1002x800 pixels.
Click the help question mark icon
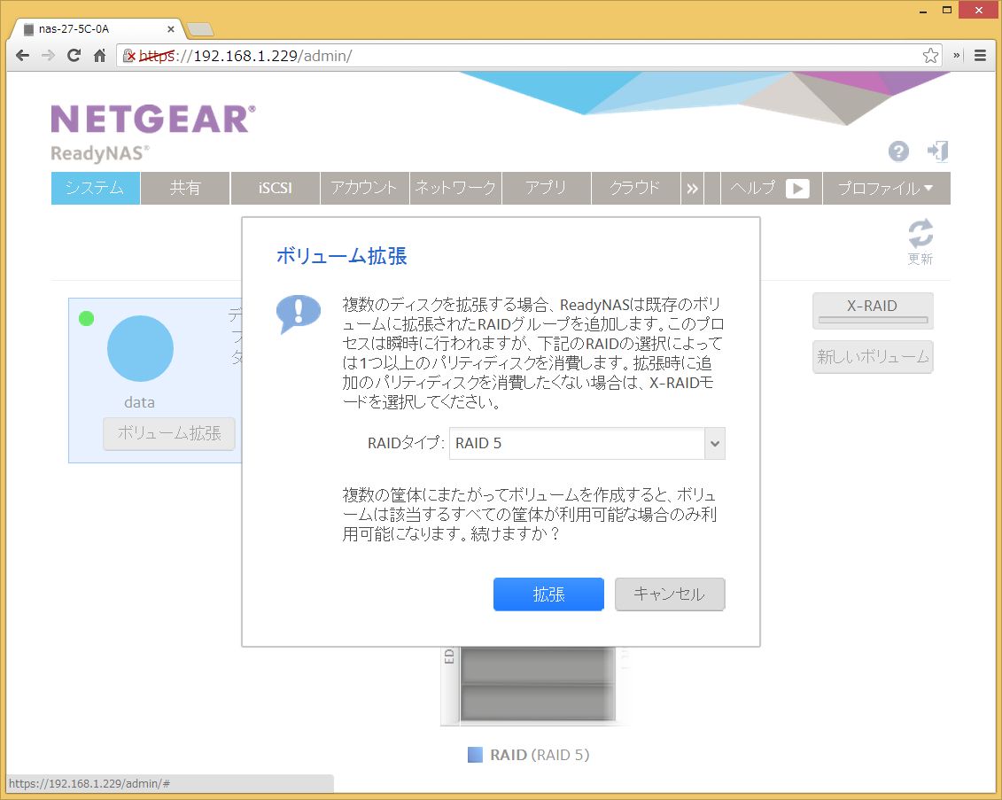[x=898, y=151]
